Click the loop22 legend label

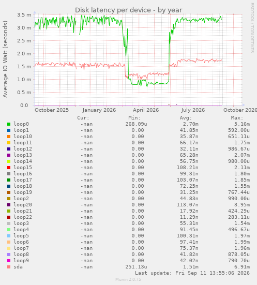click(x=23, y=217)
